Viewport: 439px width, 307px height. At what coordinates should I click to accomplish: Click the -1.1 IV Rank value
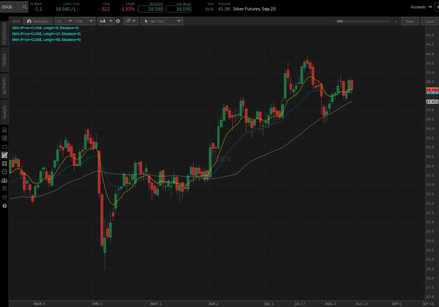[38, 9]
